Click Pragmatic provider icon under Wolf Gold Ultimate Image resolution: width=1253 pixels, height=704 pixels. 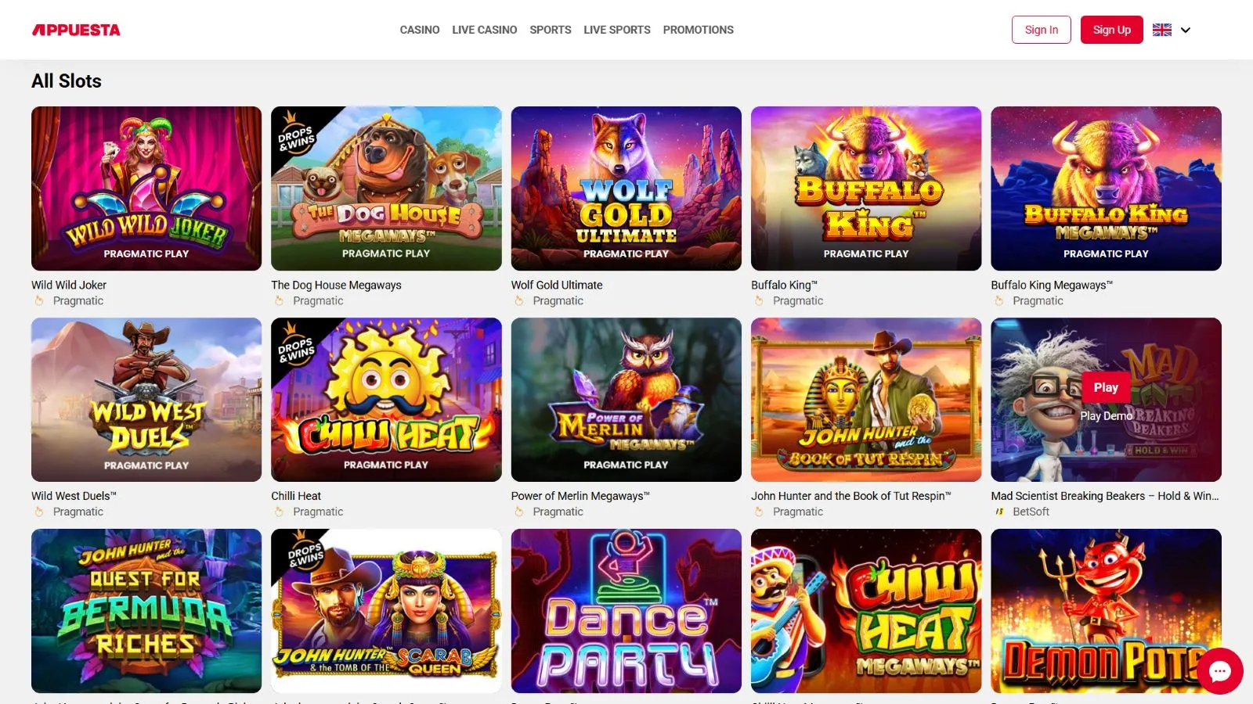click(x=518, y=300)
